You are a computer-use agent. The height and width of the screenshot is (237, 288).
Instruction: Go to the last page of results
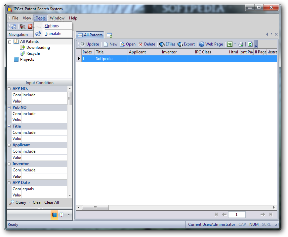pyautogui.click(x=271, y=215)
